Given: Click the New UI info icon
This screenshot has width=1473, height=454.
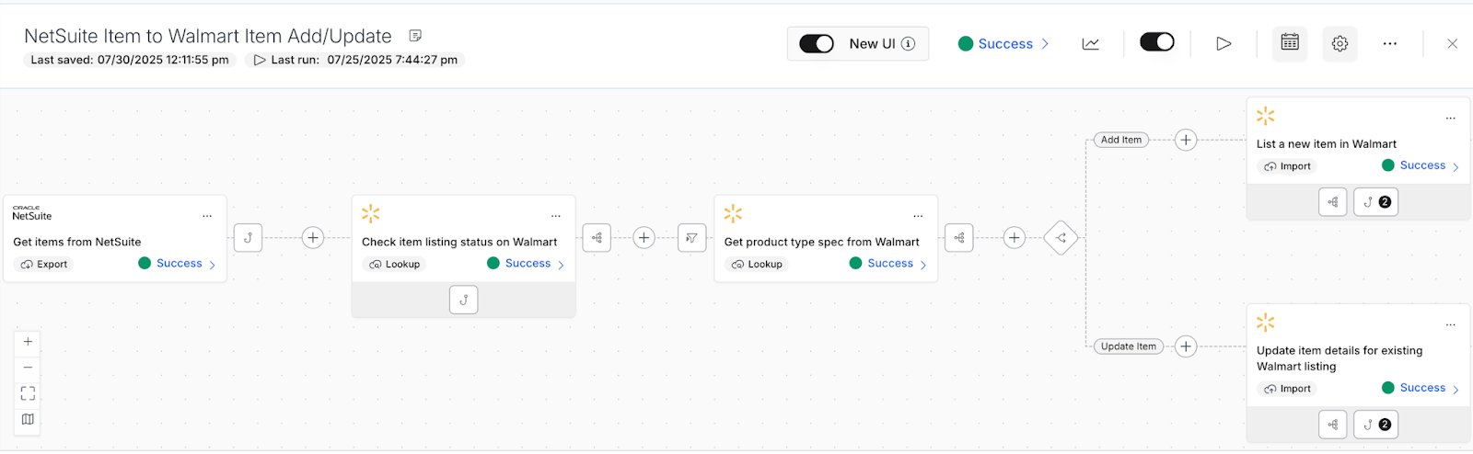Looking at the screenshot, I should [909, 43].
